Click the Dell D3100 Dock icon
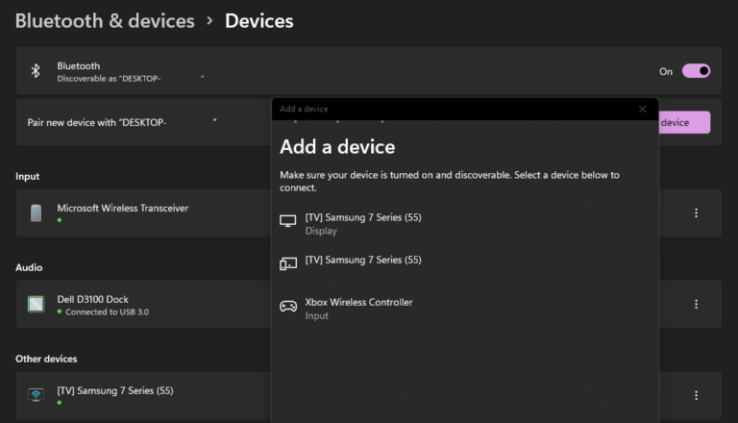 [36, 305]
